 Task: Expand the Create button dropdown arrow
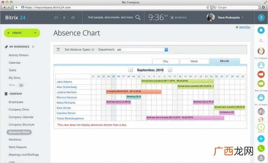pyautogui.click(x=35, y=33)
